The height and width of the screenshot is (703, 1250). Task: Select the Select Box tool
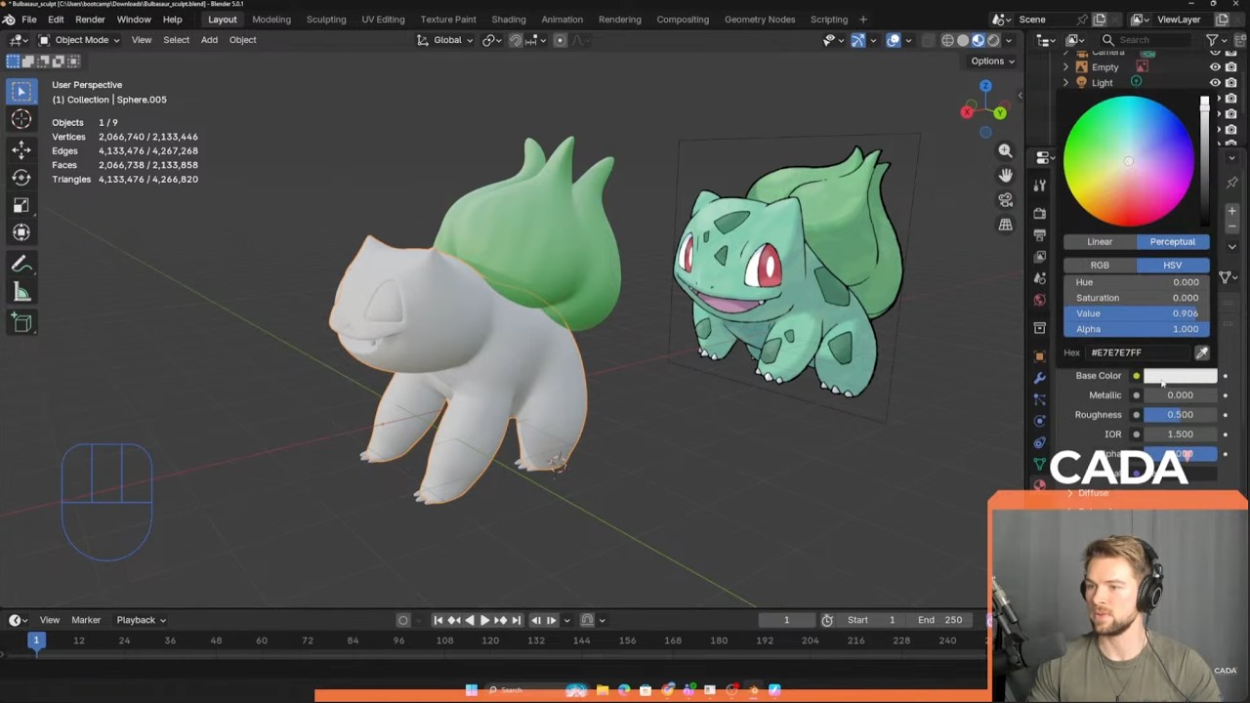[x=21, y=91]
